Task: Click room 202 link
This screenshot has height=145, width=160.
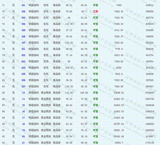Action: coord(23,55)
